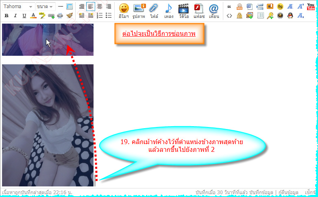Screen dimensions: 318x197
Task: Center align the text
Action: coord(100,7)
